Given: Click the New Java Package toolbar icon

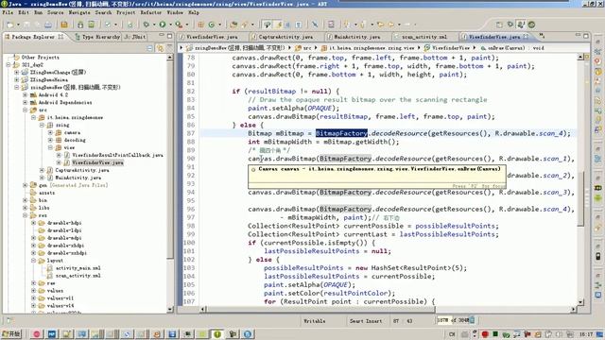Looking at the screenshot, I should pos(200,25).
